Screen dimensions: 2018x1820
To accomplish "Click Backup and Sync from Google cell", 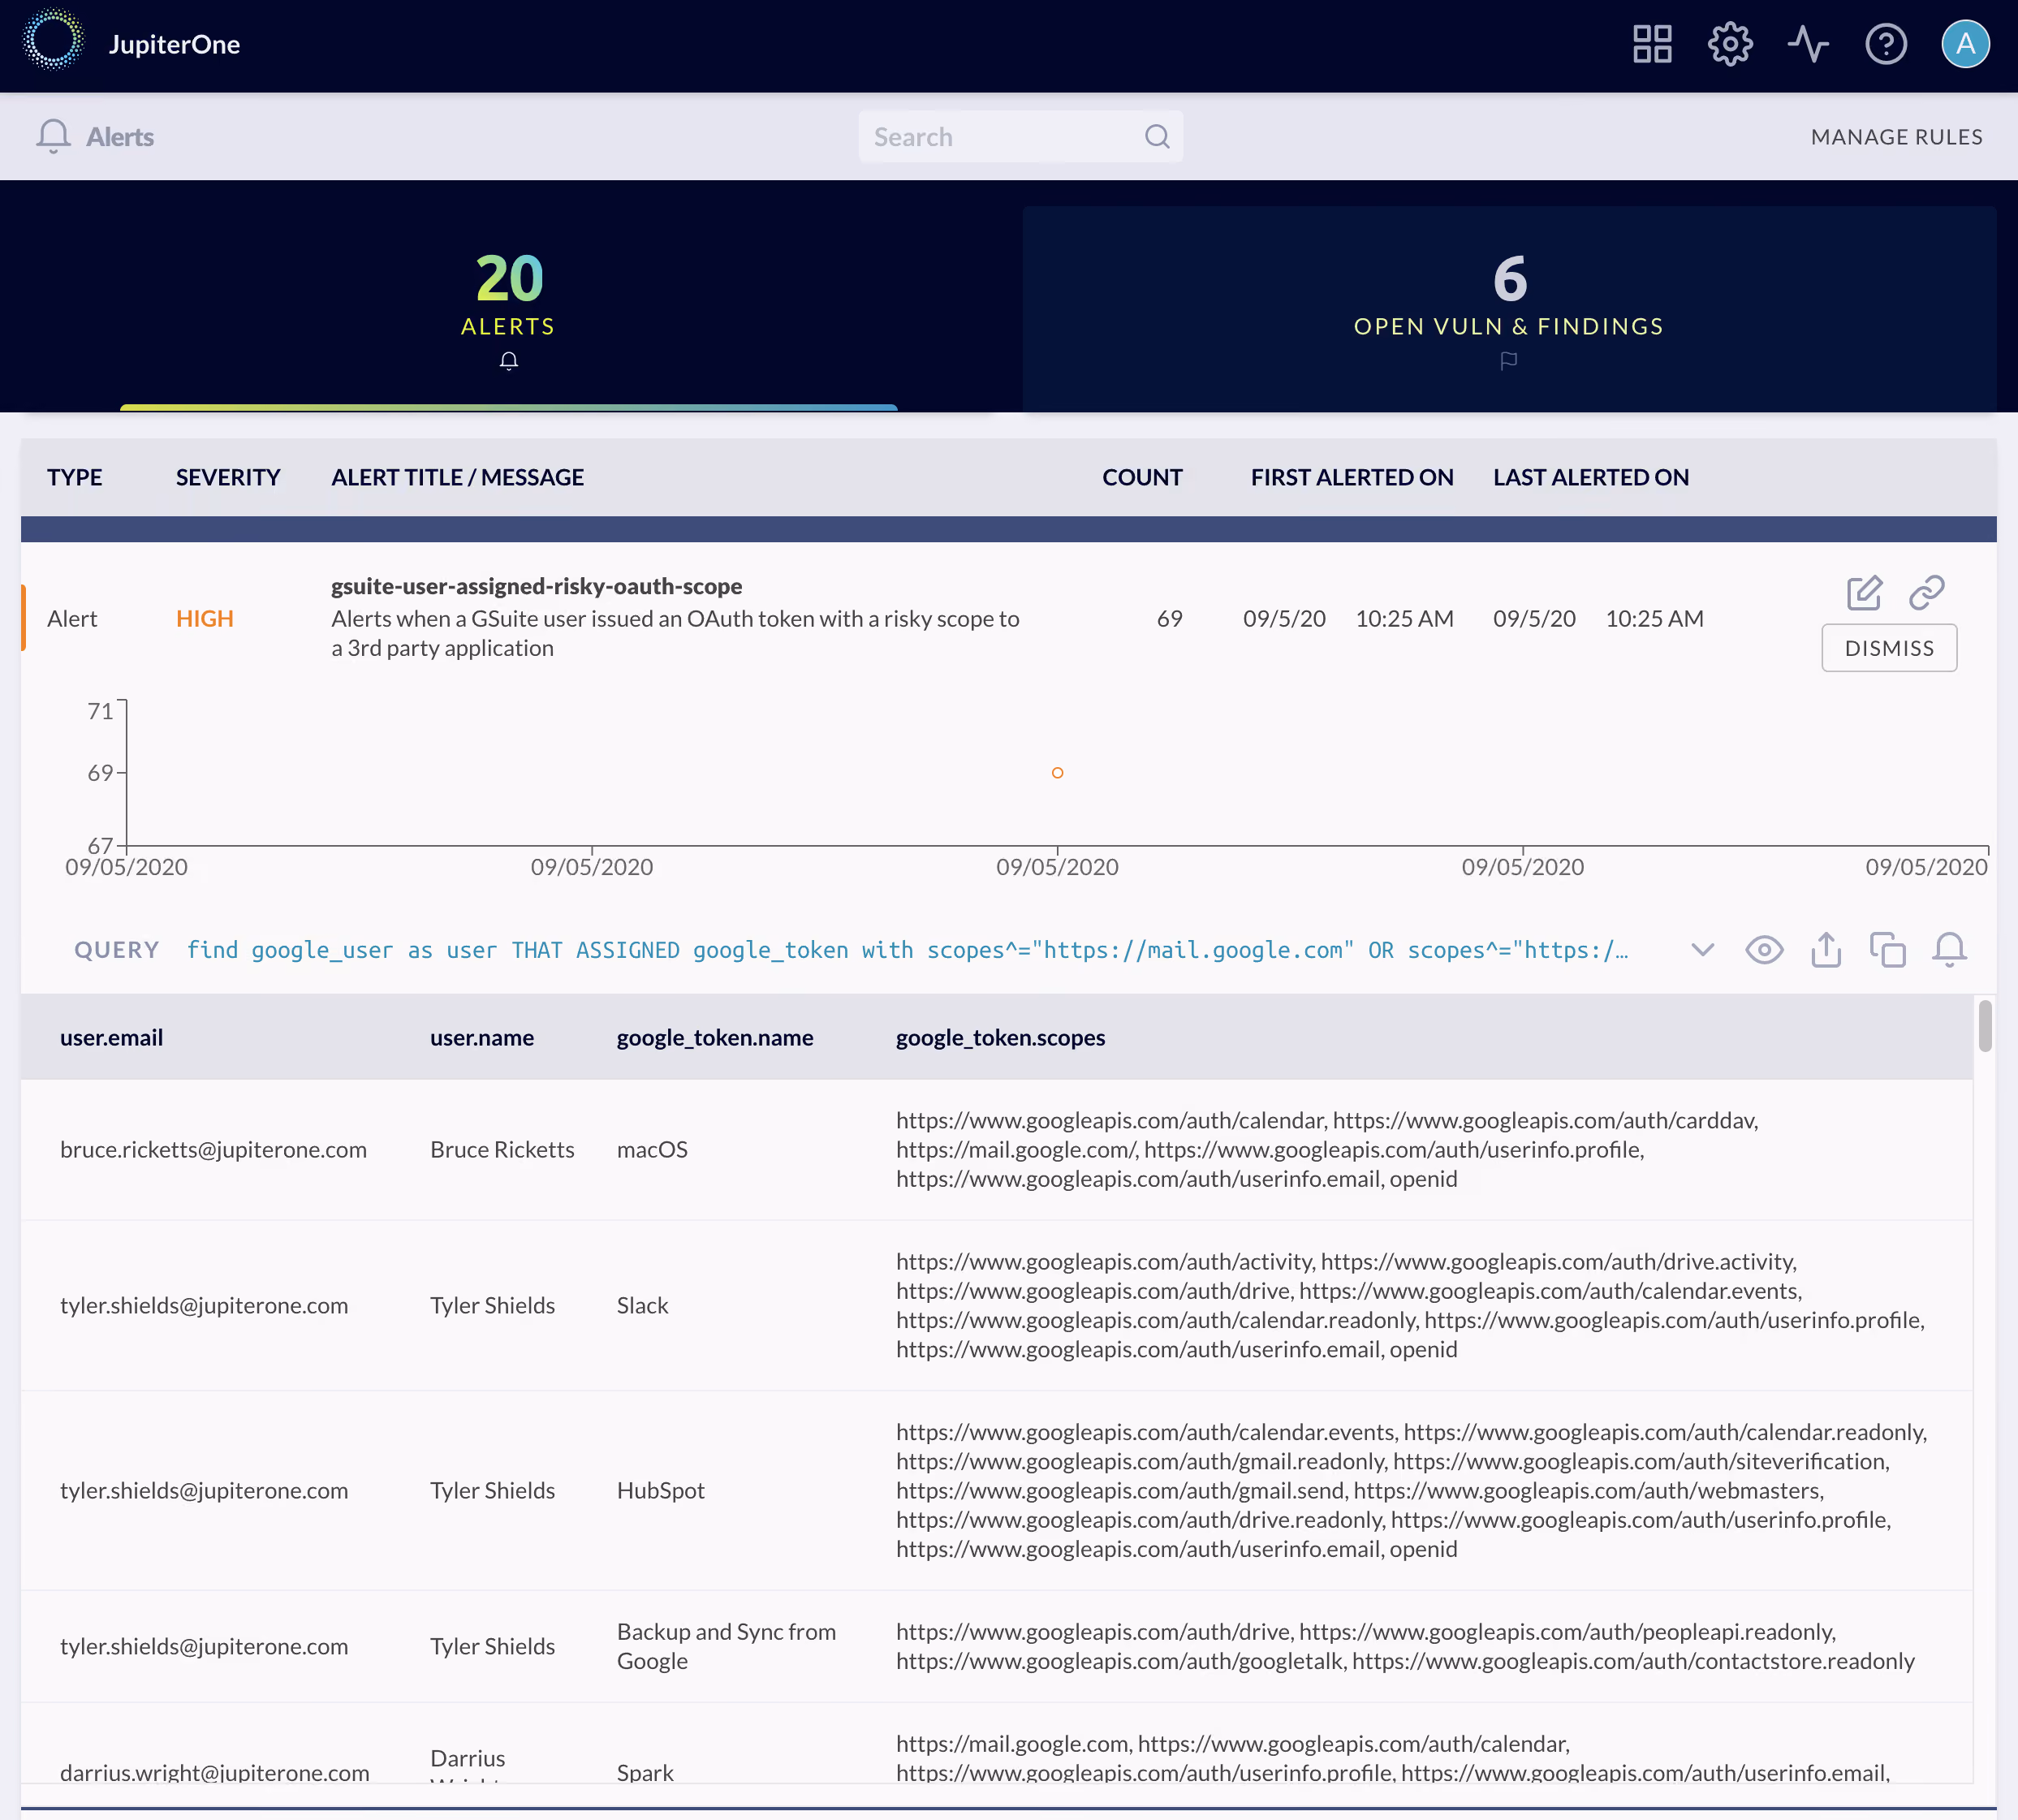I will coord(726,1646).
